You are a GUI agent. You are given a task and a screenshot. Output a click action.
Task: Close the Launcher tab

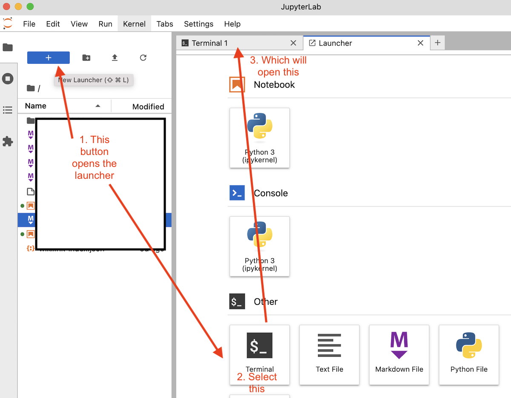click(x=420, y=43)
